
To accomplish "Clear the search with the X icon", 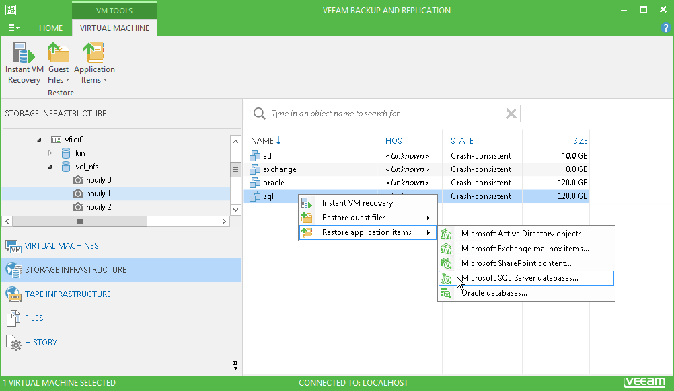I will [x=511, y=114].
